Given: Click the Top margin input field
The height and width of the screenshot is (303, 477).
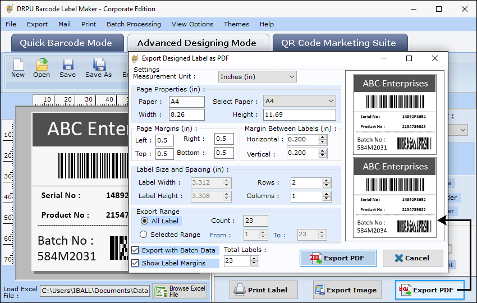Looking at the screenshot, I should pos(164,154).
